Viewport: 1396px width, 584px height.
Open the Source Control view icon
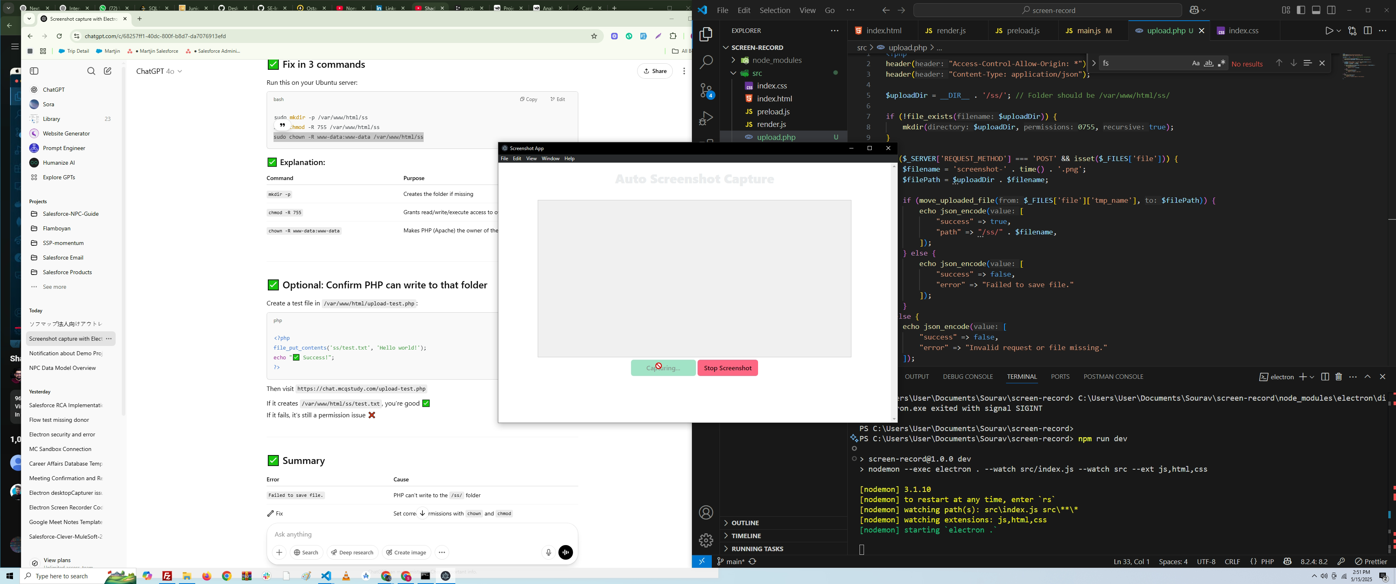pyautogui.click(x=706, y=90)
